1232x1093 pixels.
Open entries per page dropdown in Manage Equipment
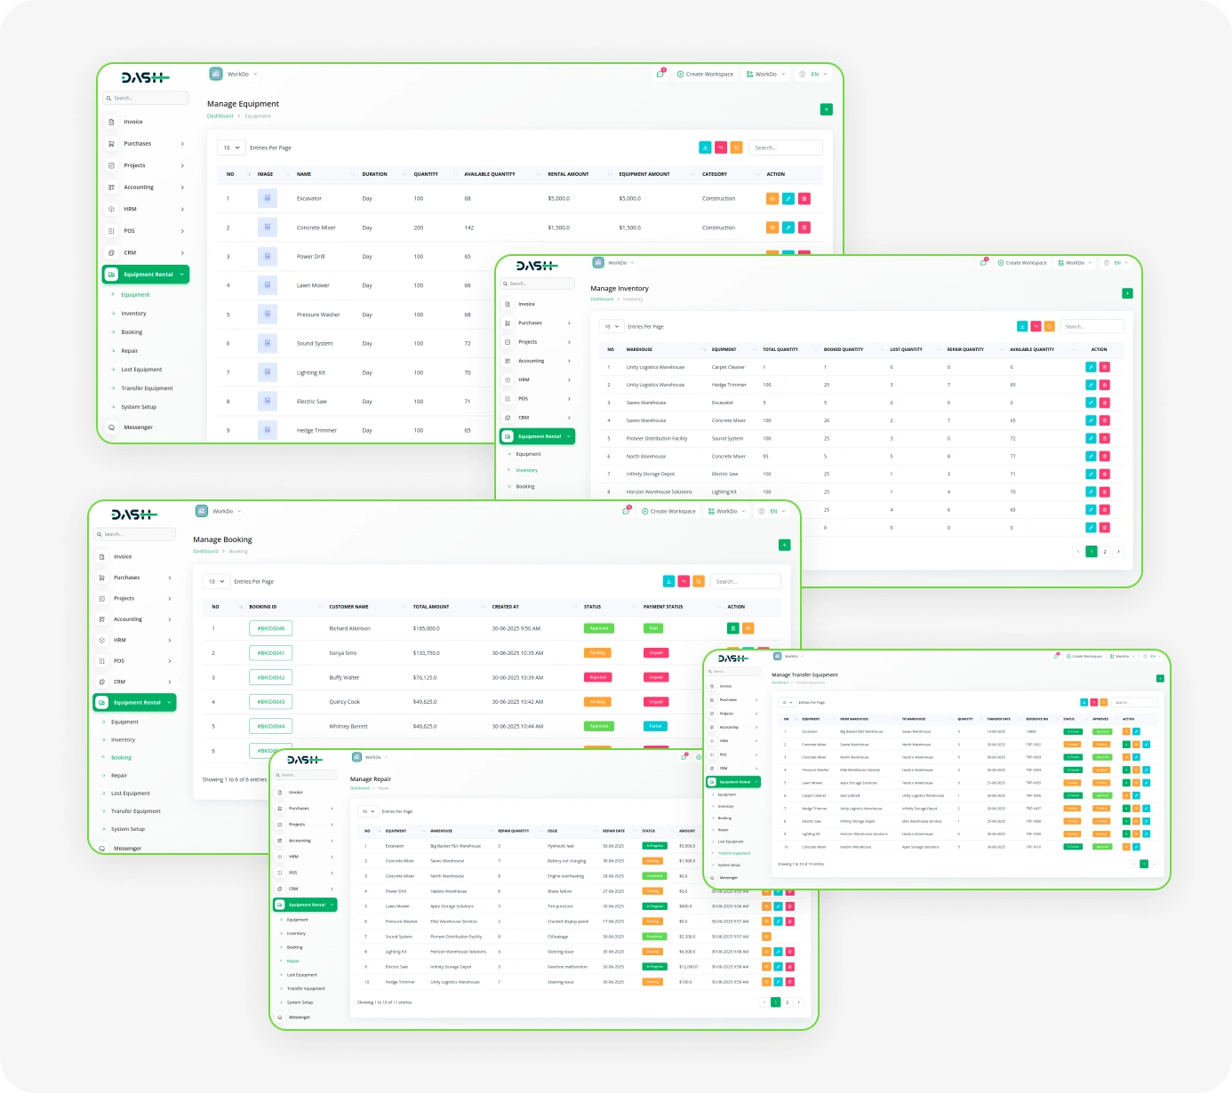coord(231,148)
